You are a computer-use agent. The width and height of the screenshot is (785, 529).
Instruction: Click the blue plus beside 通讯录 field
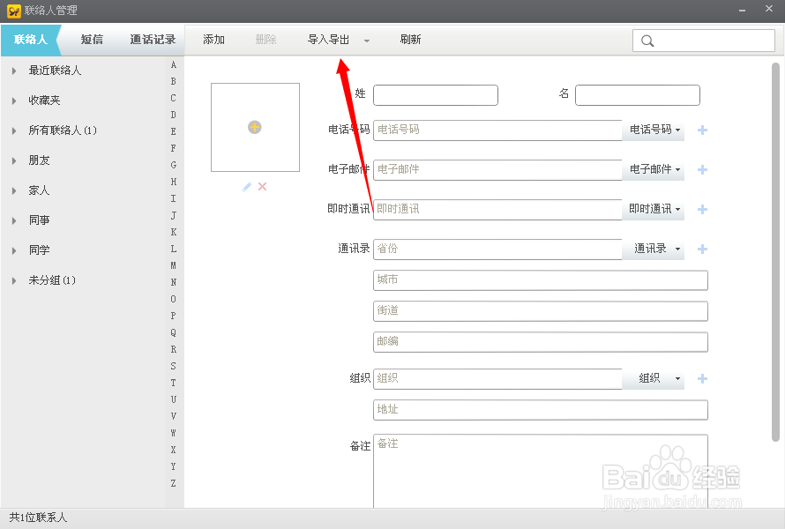[702, 250]
